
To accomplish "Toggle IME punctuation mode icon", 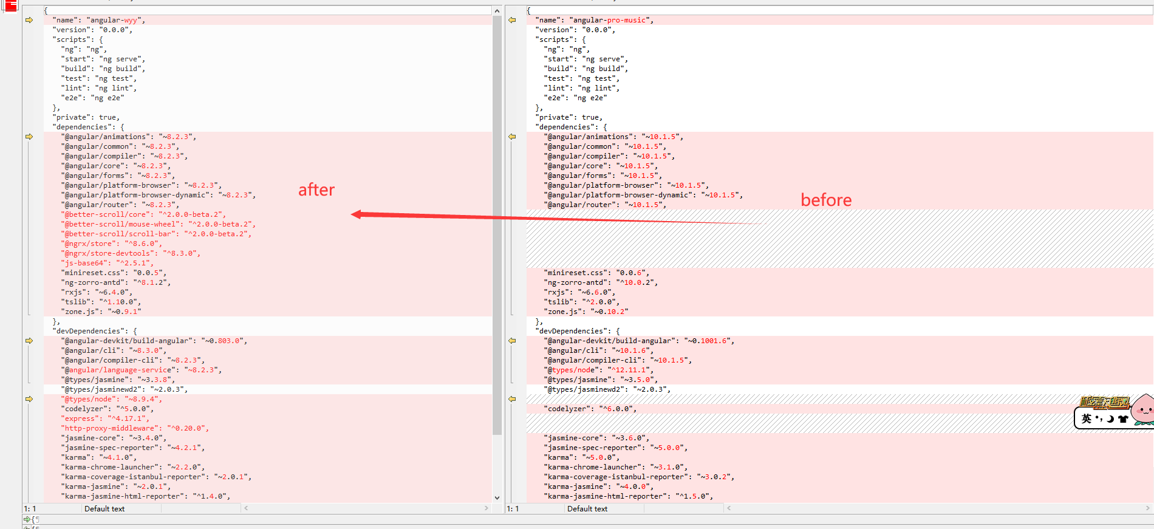I will (x=1099, y=418).
